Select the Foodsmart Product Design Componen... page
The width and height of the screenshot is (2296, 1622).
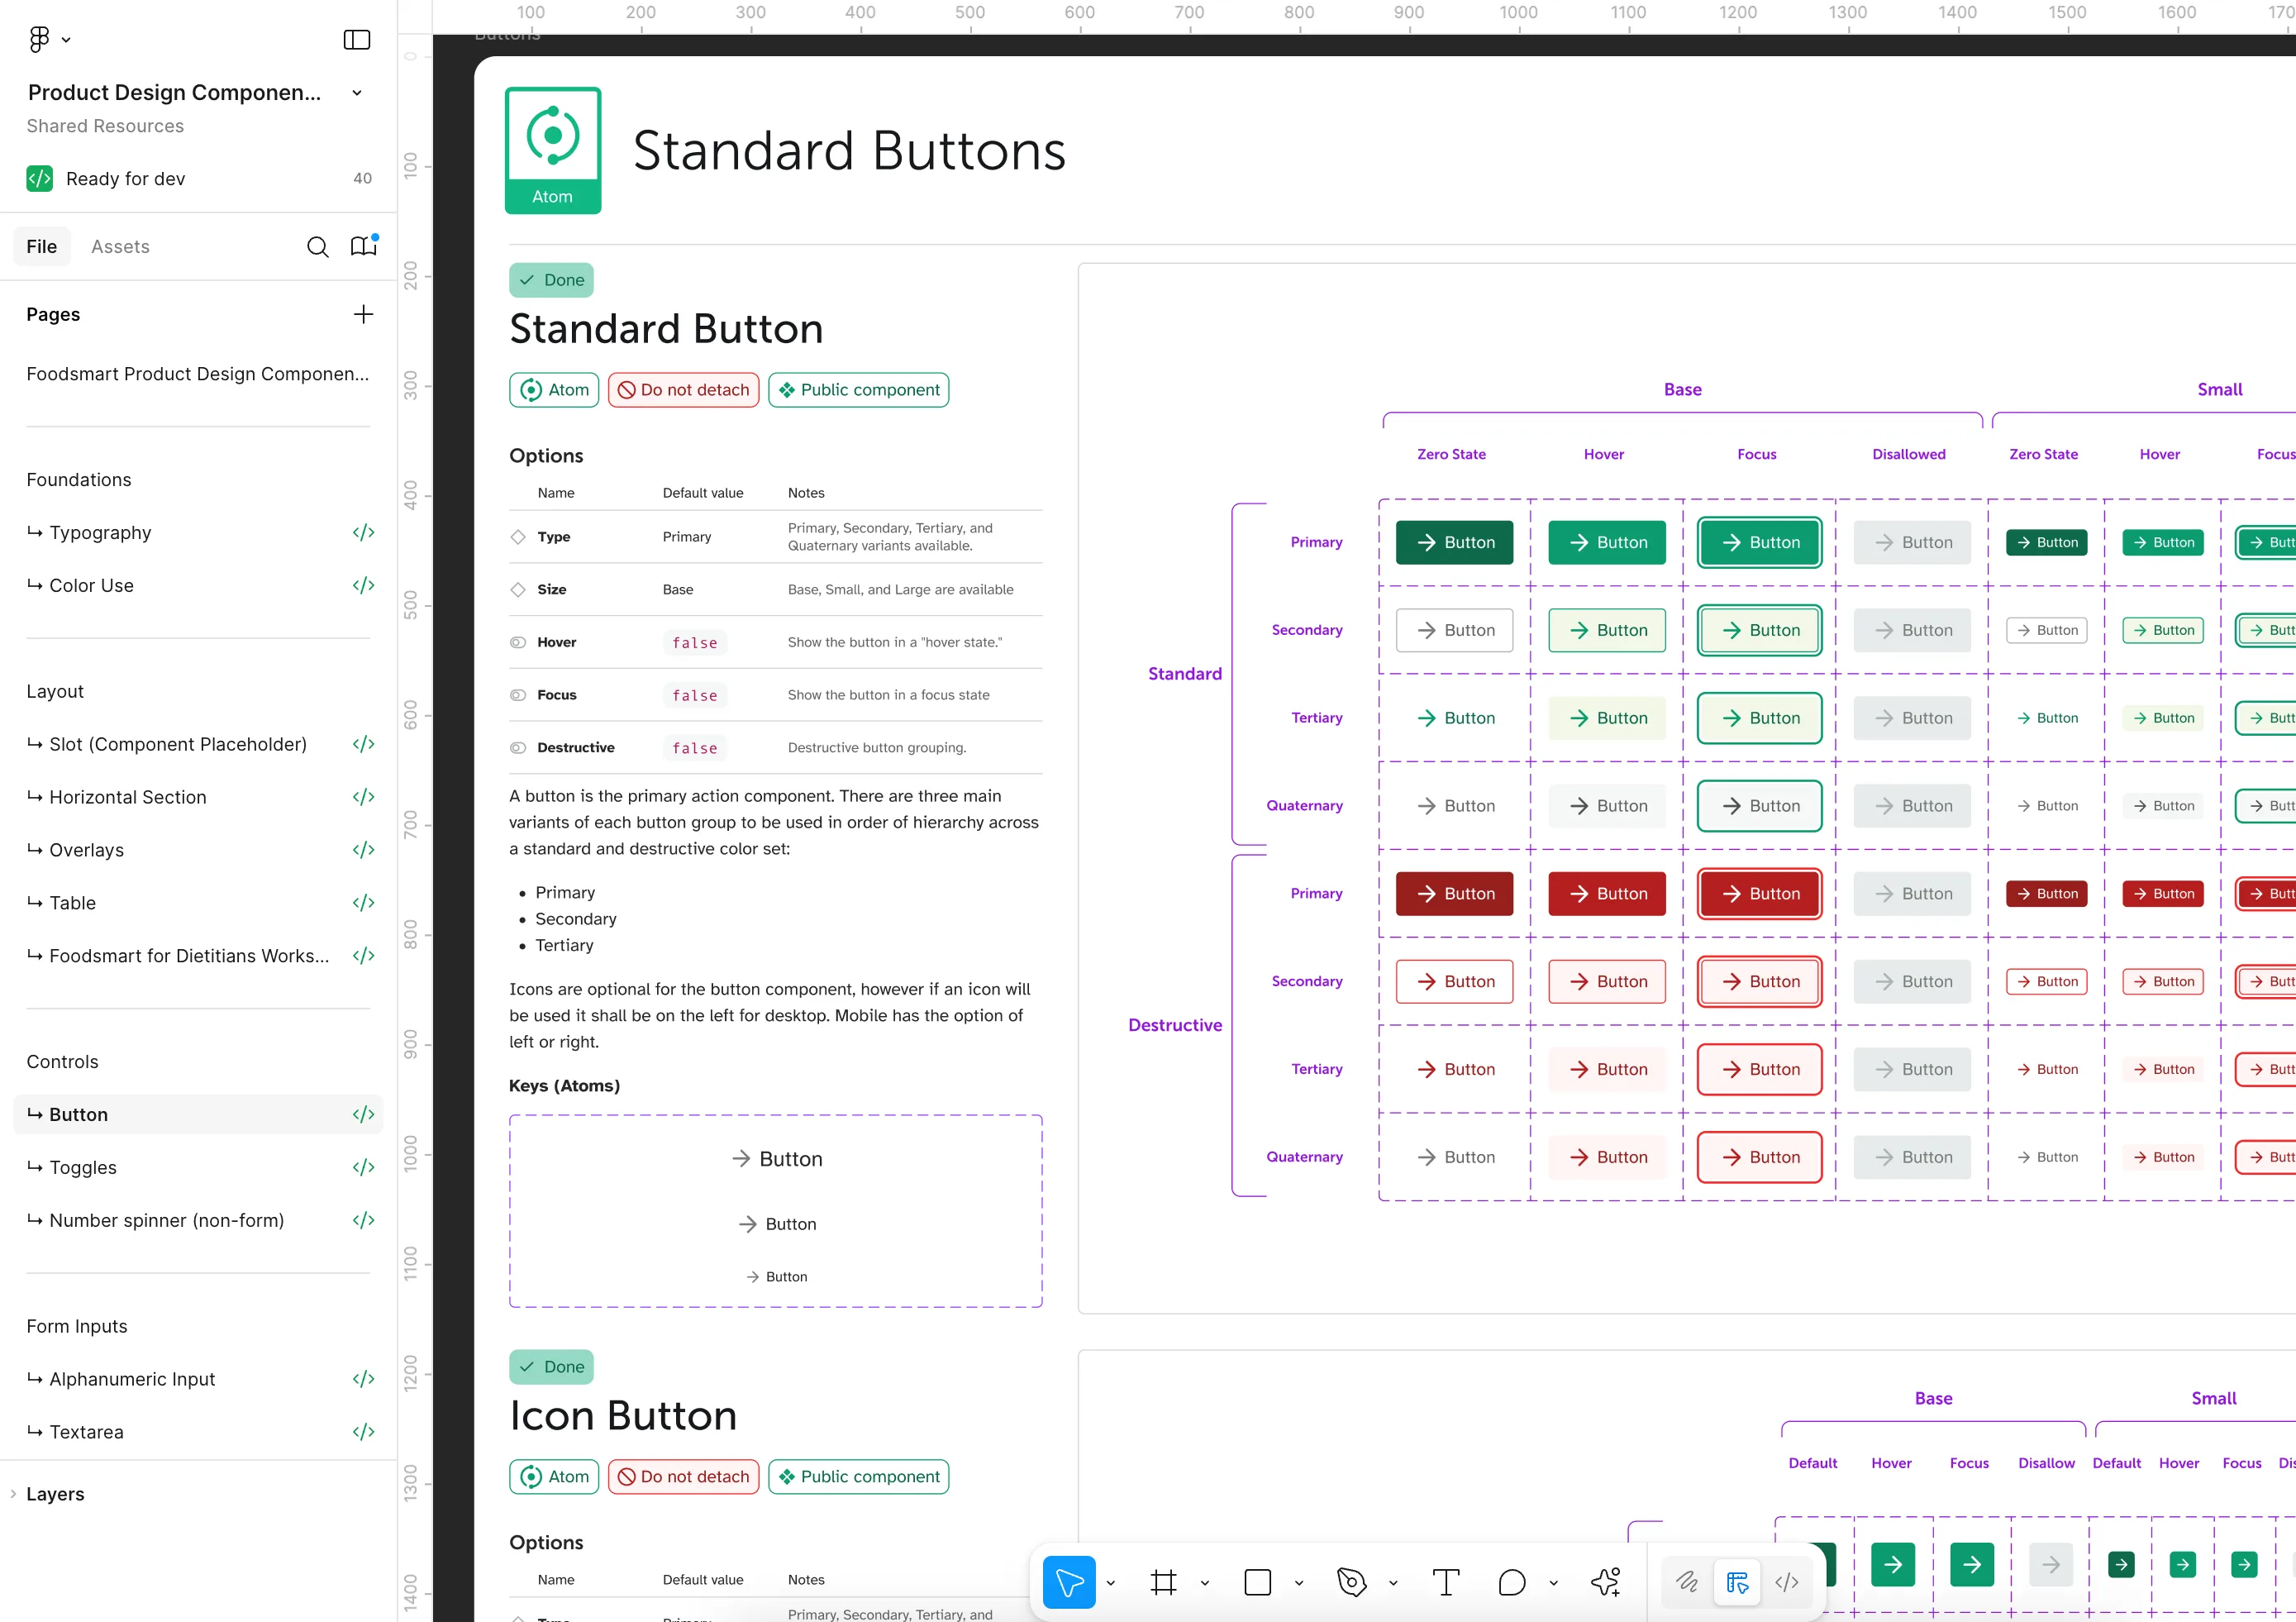tap(198, 374)
